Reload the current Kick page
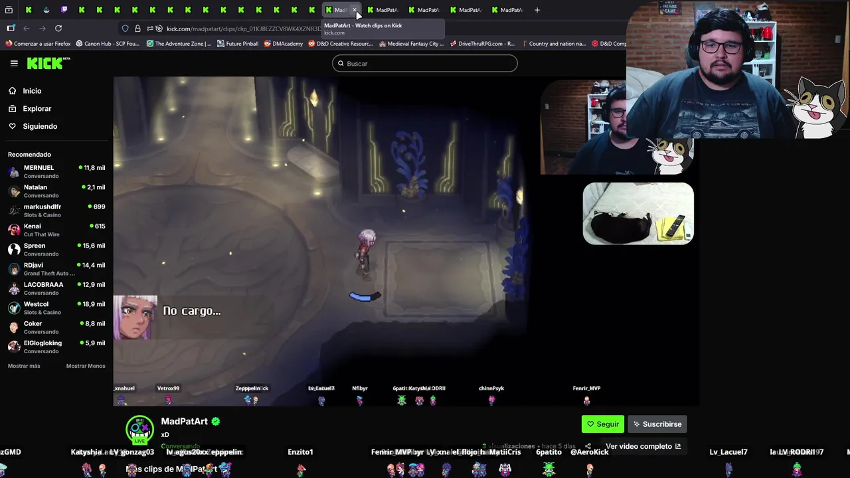Image resolution: width=850 pixels, height=478 pixels. coord(58,28)
